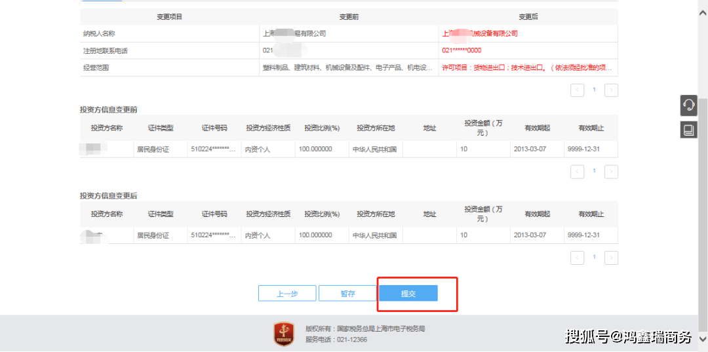Select the 注册地联系电话 row label

tap(106, 51)
